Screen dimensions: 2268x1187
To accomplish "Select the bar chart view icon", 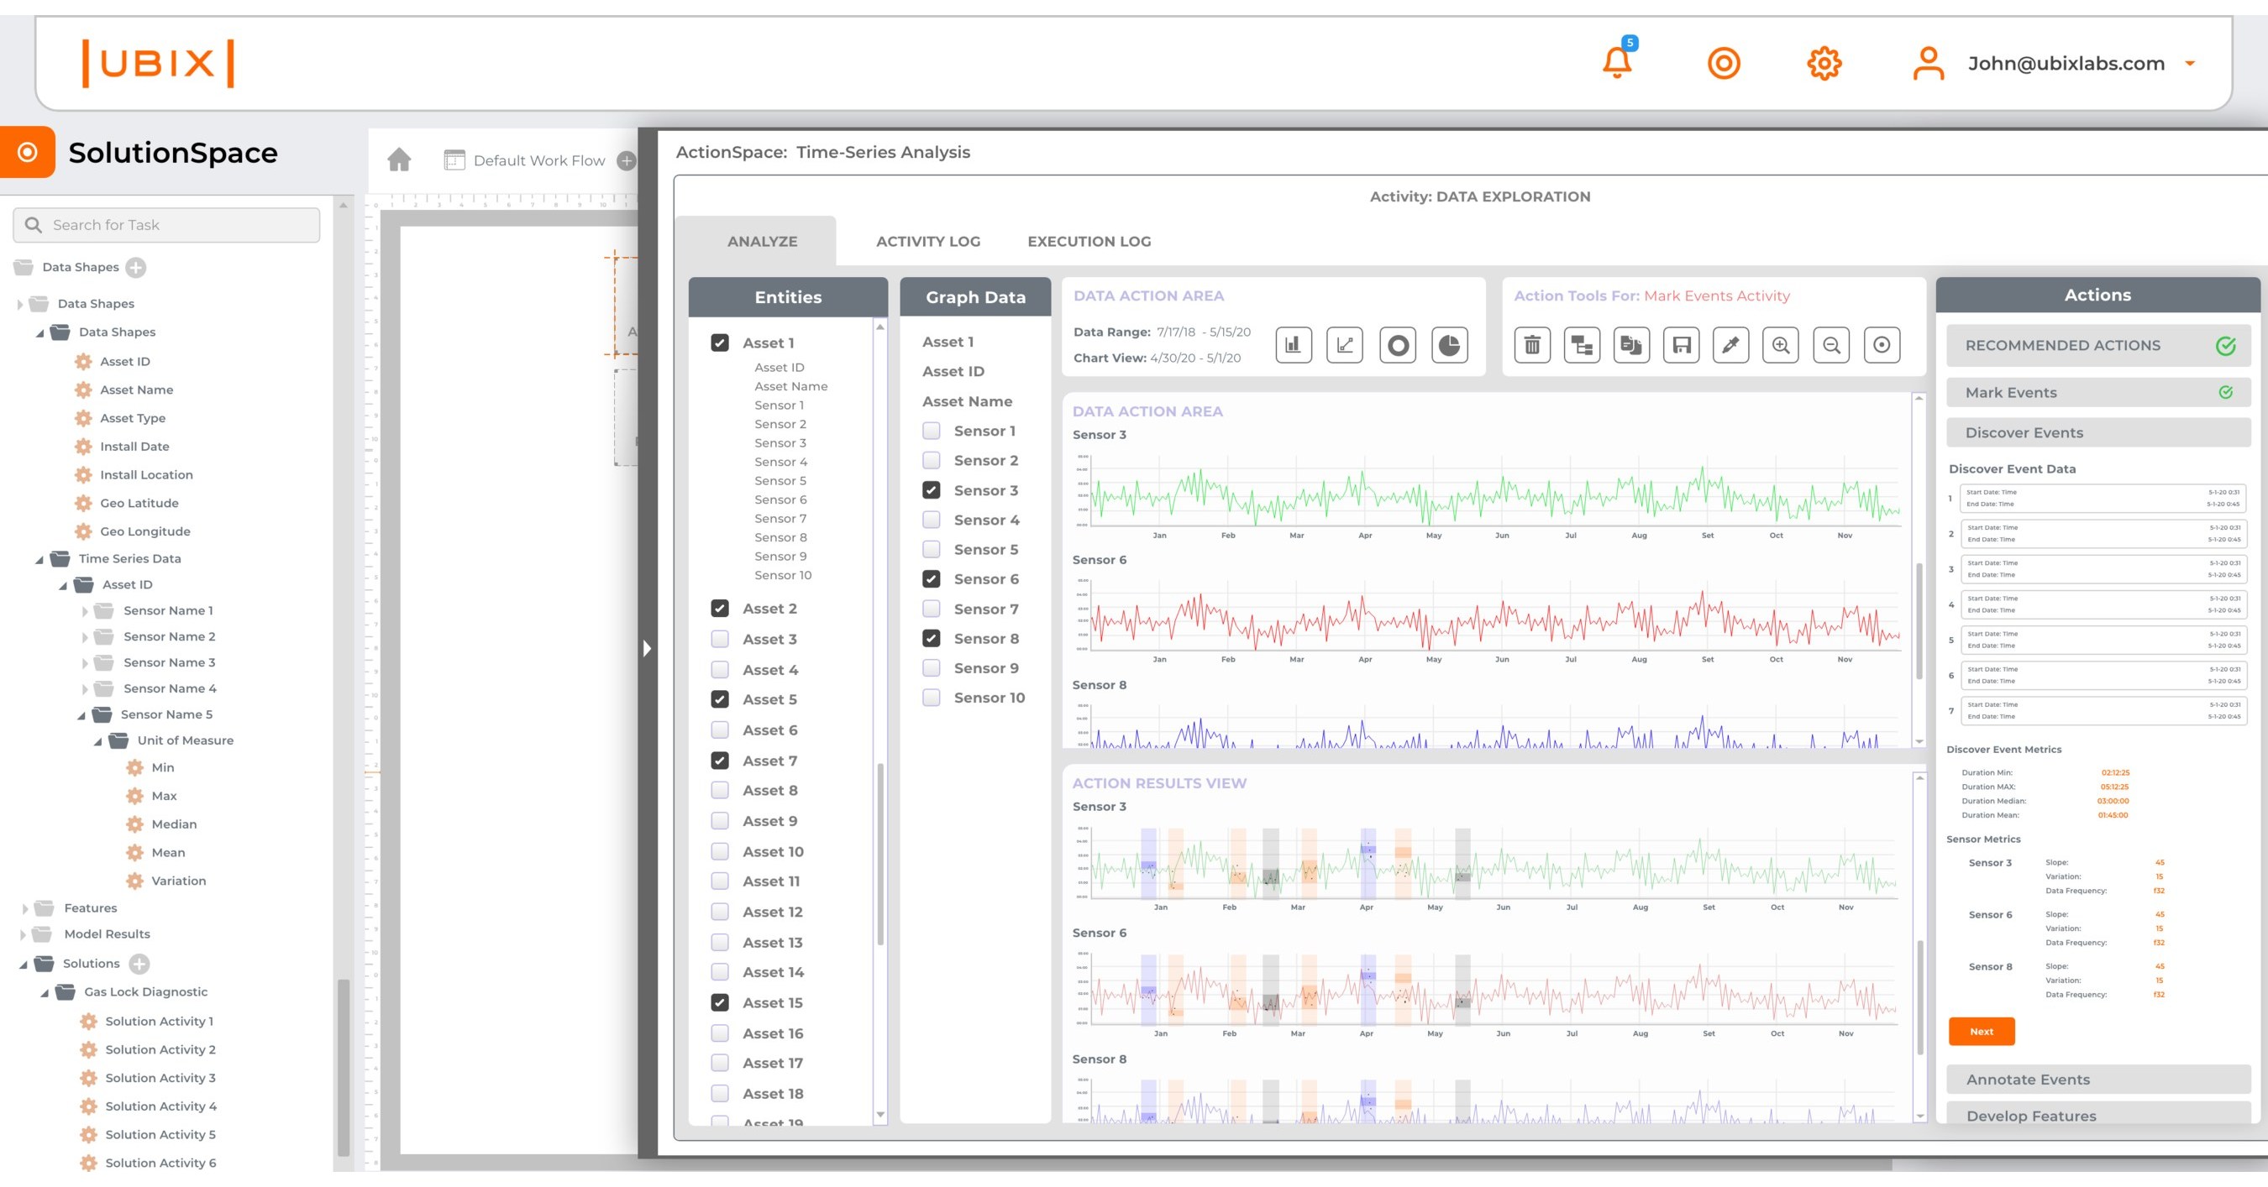I will 1293,346.
